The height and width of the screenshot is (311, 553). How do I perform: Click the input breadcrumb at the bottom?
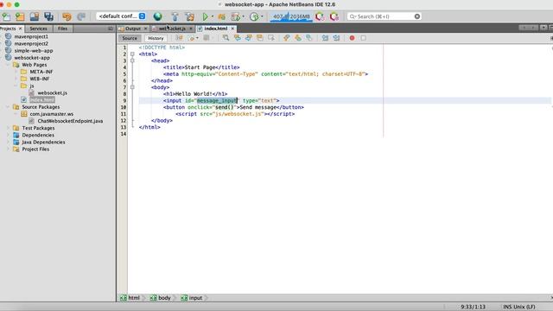click(192, 298)
